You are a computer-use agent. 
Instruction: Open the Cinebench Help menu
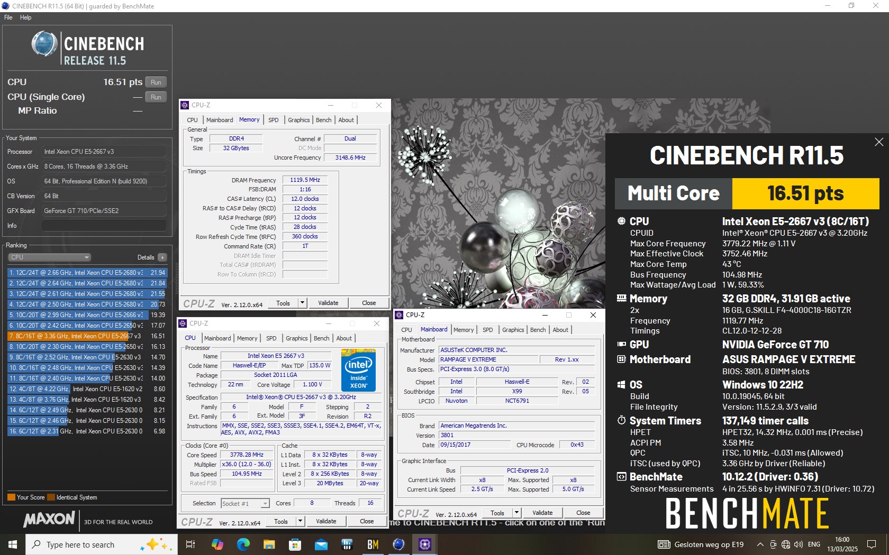pyautogui.click(x=25, y=17)
